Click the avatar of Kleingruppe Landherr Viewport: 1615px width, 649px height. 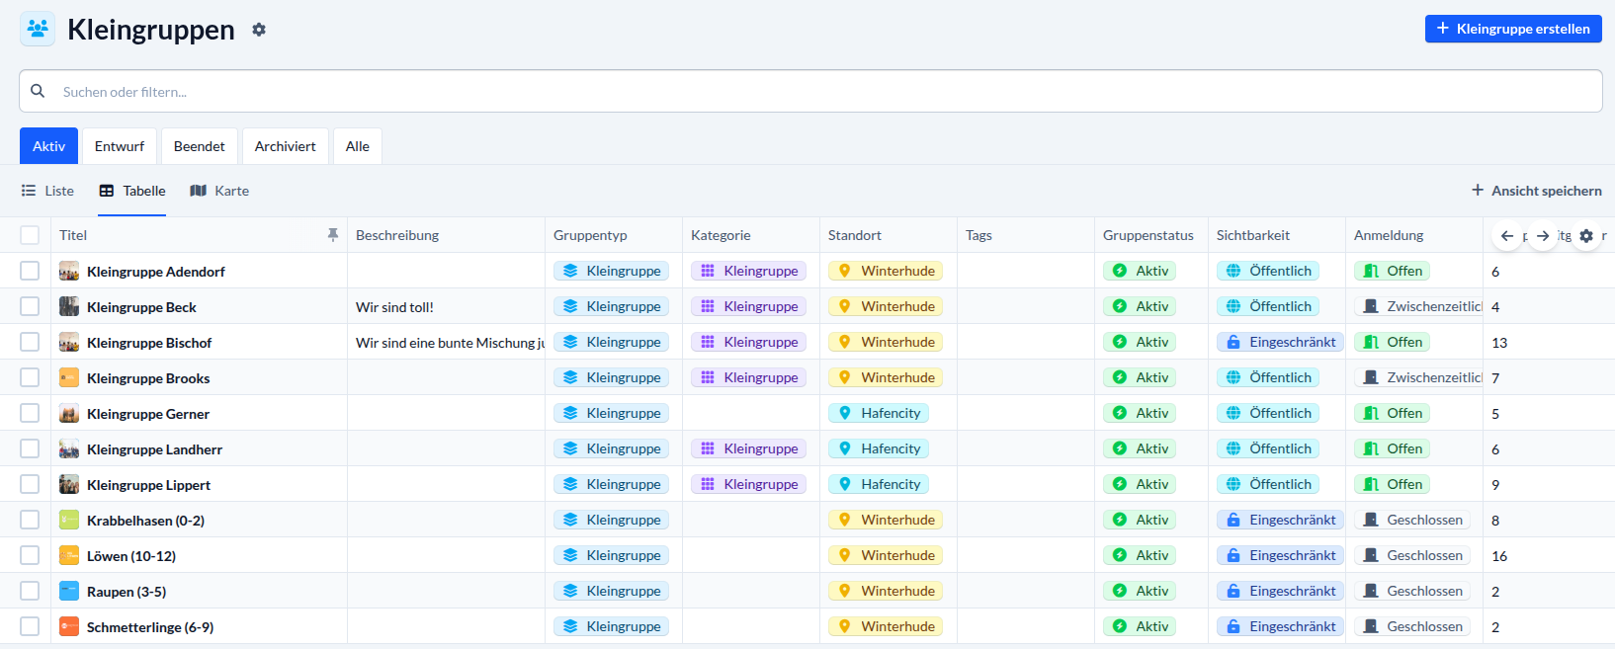point(69,448)
